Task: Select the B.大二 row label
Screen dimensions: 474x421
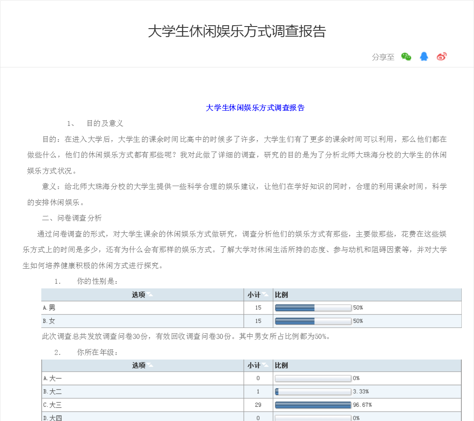Action: coord(52,392)
